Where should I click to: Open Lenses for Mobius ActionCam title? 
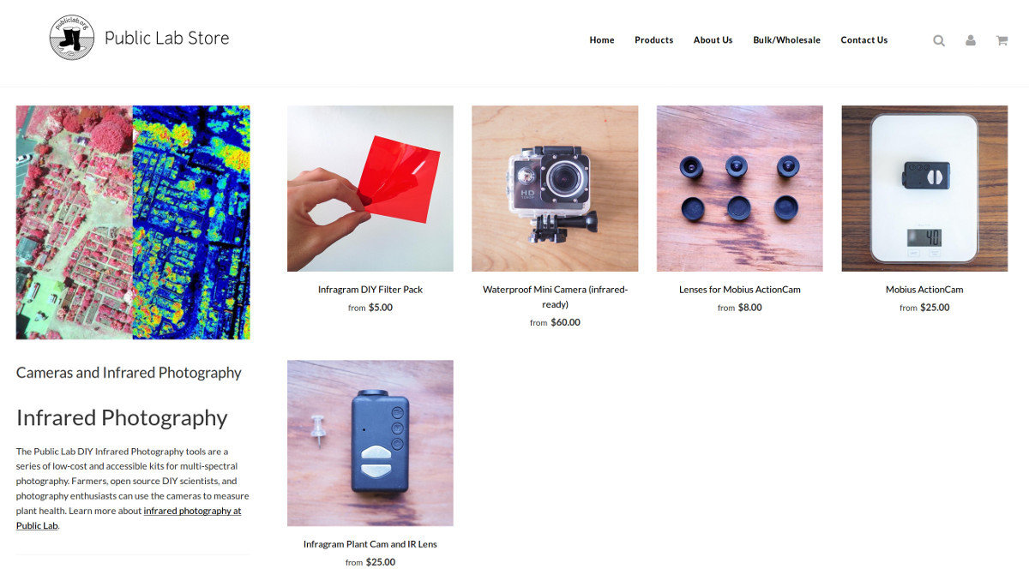[x=740, y=290]
